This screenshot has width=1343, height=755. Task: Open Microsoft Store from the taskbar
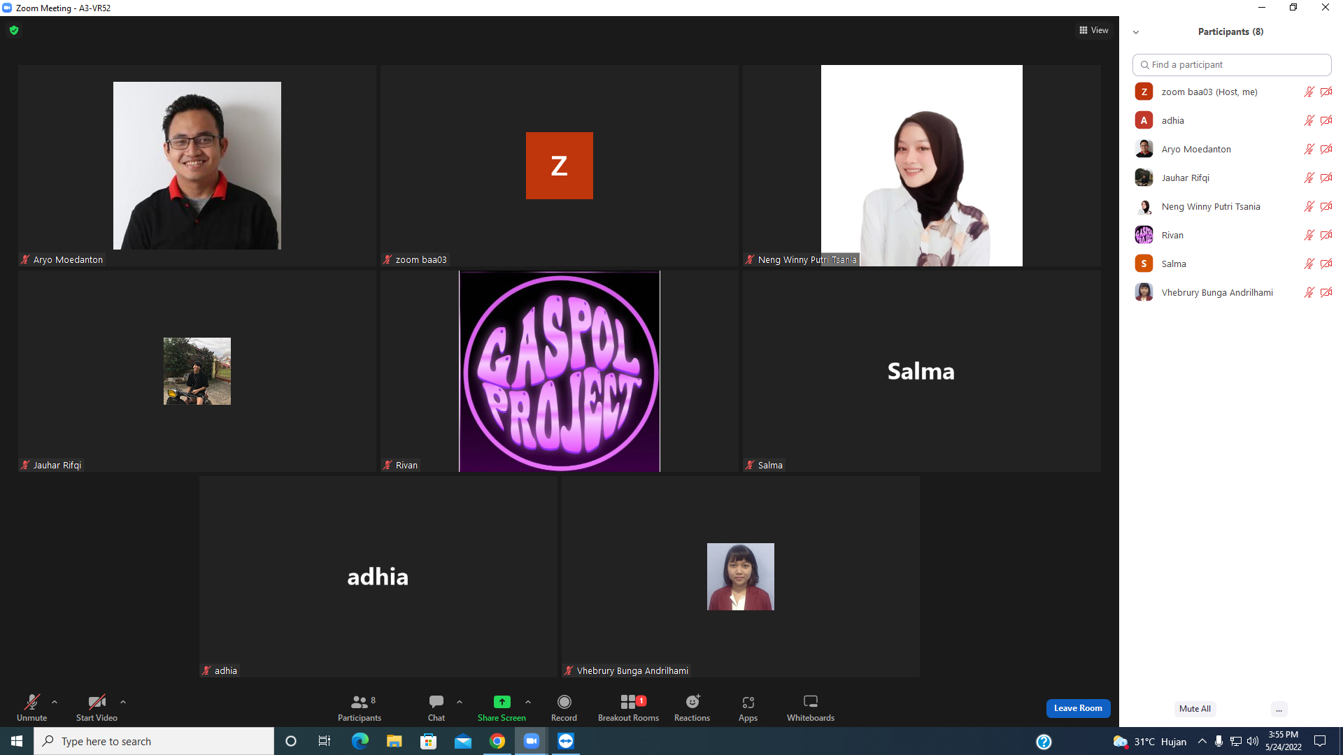coord(428,741)
